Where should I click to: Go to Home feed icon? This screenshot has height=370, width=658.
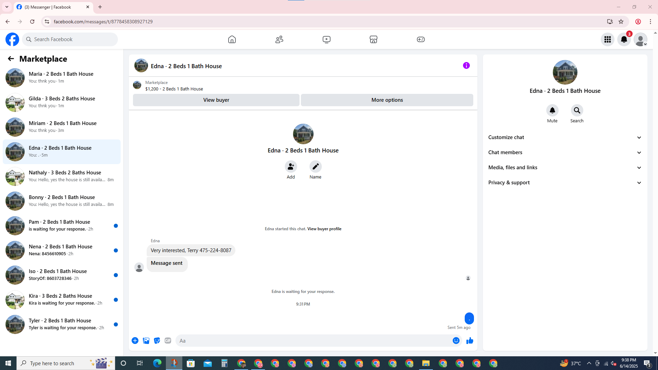[x=232, y=39]
